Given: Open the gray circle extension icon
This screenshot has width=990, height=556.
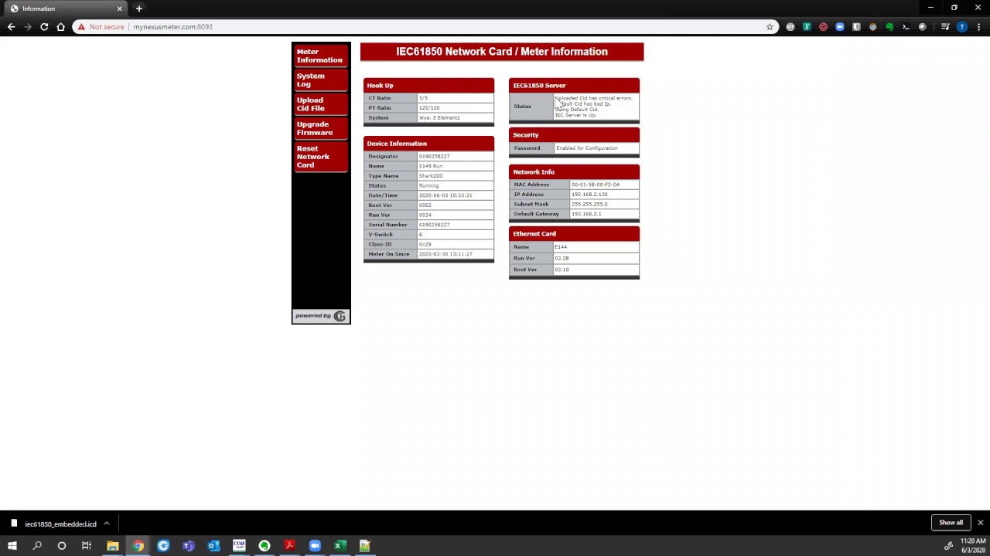Looking at the screenshot, I should pyautogui.click(x=922, y=27).
